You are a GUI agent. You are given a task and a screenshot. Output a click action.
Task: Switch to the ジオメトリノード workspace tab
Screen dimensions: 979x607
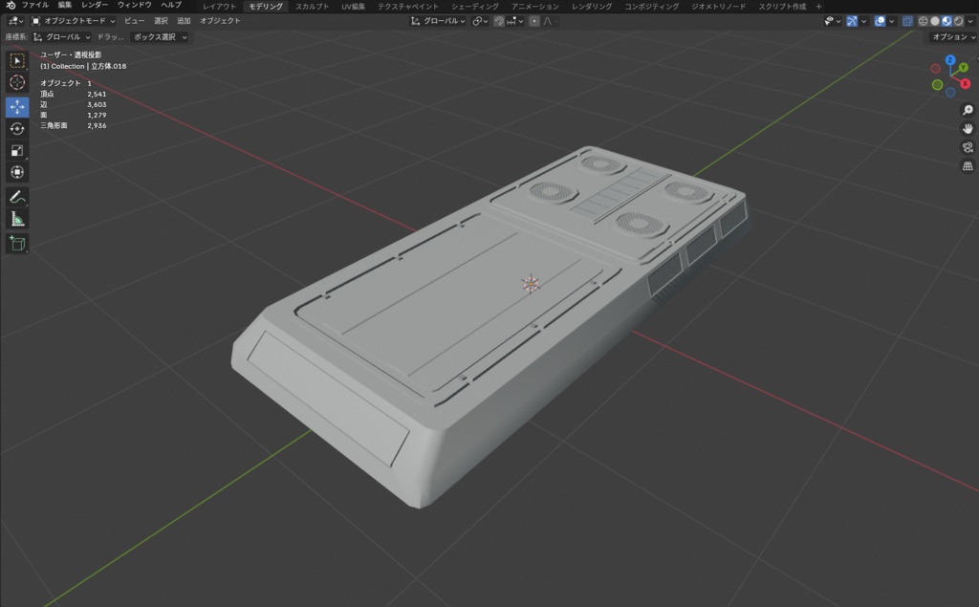[718, 7]
